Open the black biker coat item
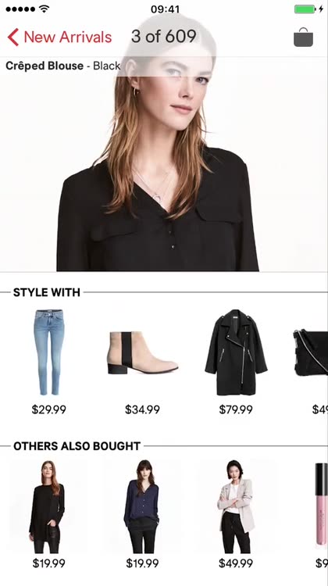 (x=236, y=352)
